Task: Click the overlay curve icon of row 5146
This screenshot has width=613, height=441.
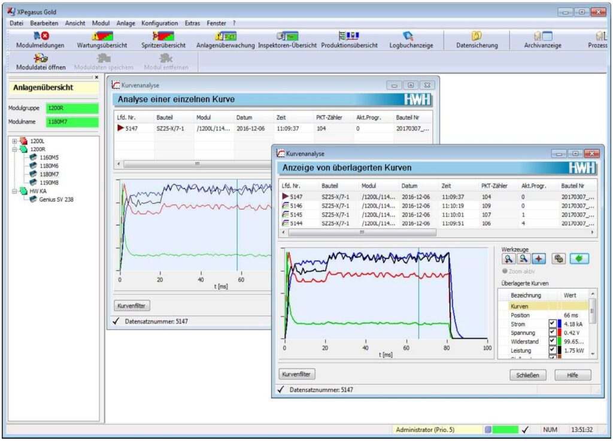Action: tap(286, 205)
